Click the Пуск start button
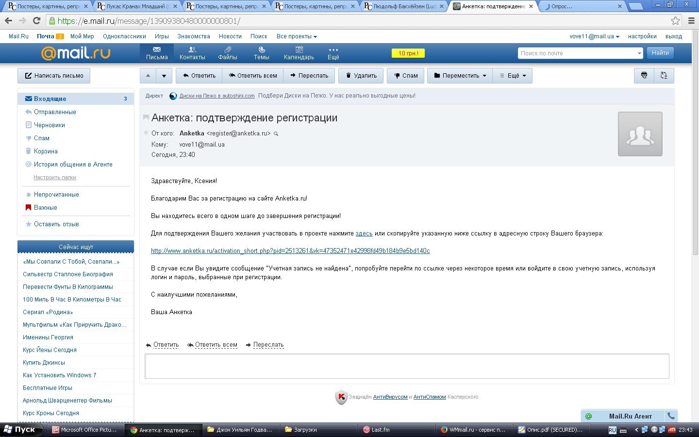 (x=22, y=430)
